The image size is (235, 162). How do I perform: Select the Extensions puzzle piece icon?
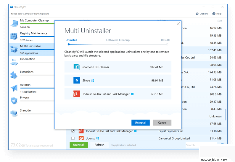(x=14, y=75)
